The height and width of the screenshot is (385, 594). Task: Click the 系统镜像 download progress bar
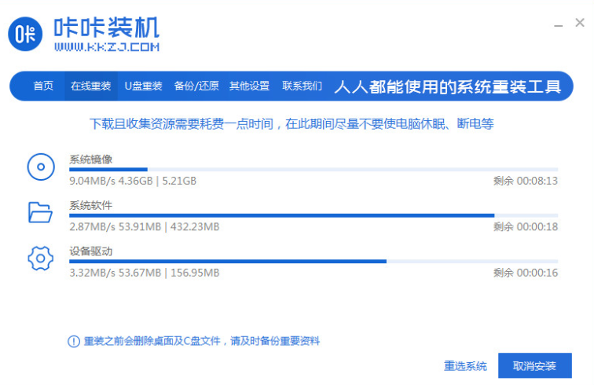click(x=313, y=169)
